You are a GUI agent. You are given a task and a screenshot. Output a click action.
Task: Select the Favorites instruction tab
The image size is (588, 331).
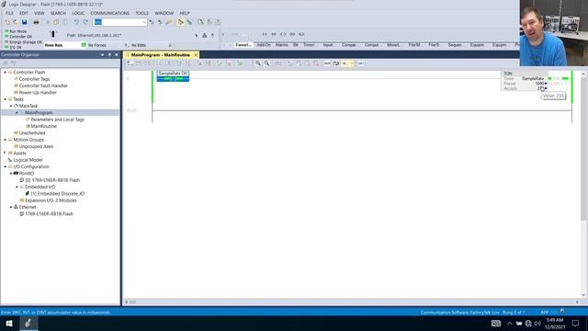tap(243, 45)
